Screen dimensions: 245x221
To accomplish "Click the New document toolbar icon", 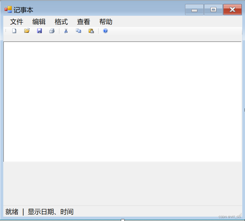I will [x=14, y=31].
